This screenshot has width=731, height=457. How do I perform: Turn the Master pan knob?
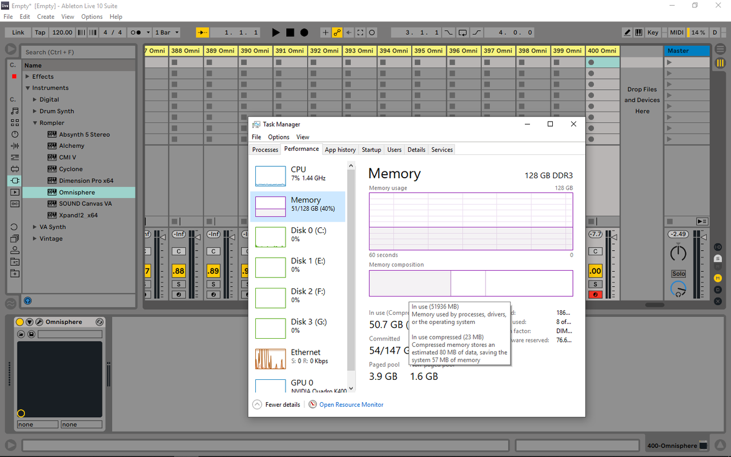tap(678, 252)
